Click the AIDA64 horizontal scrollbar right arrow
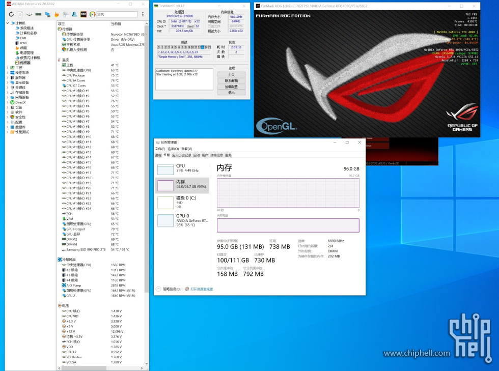Screen dimensions: 499x371 point(142,368)
